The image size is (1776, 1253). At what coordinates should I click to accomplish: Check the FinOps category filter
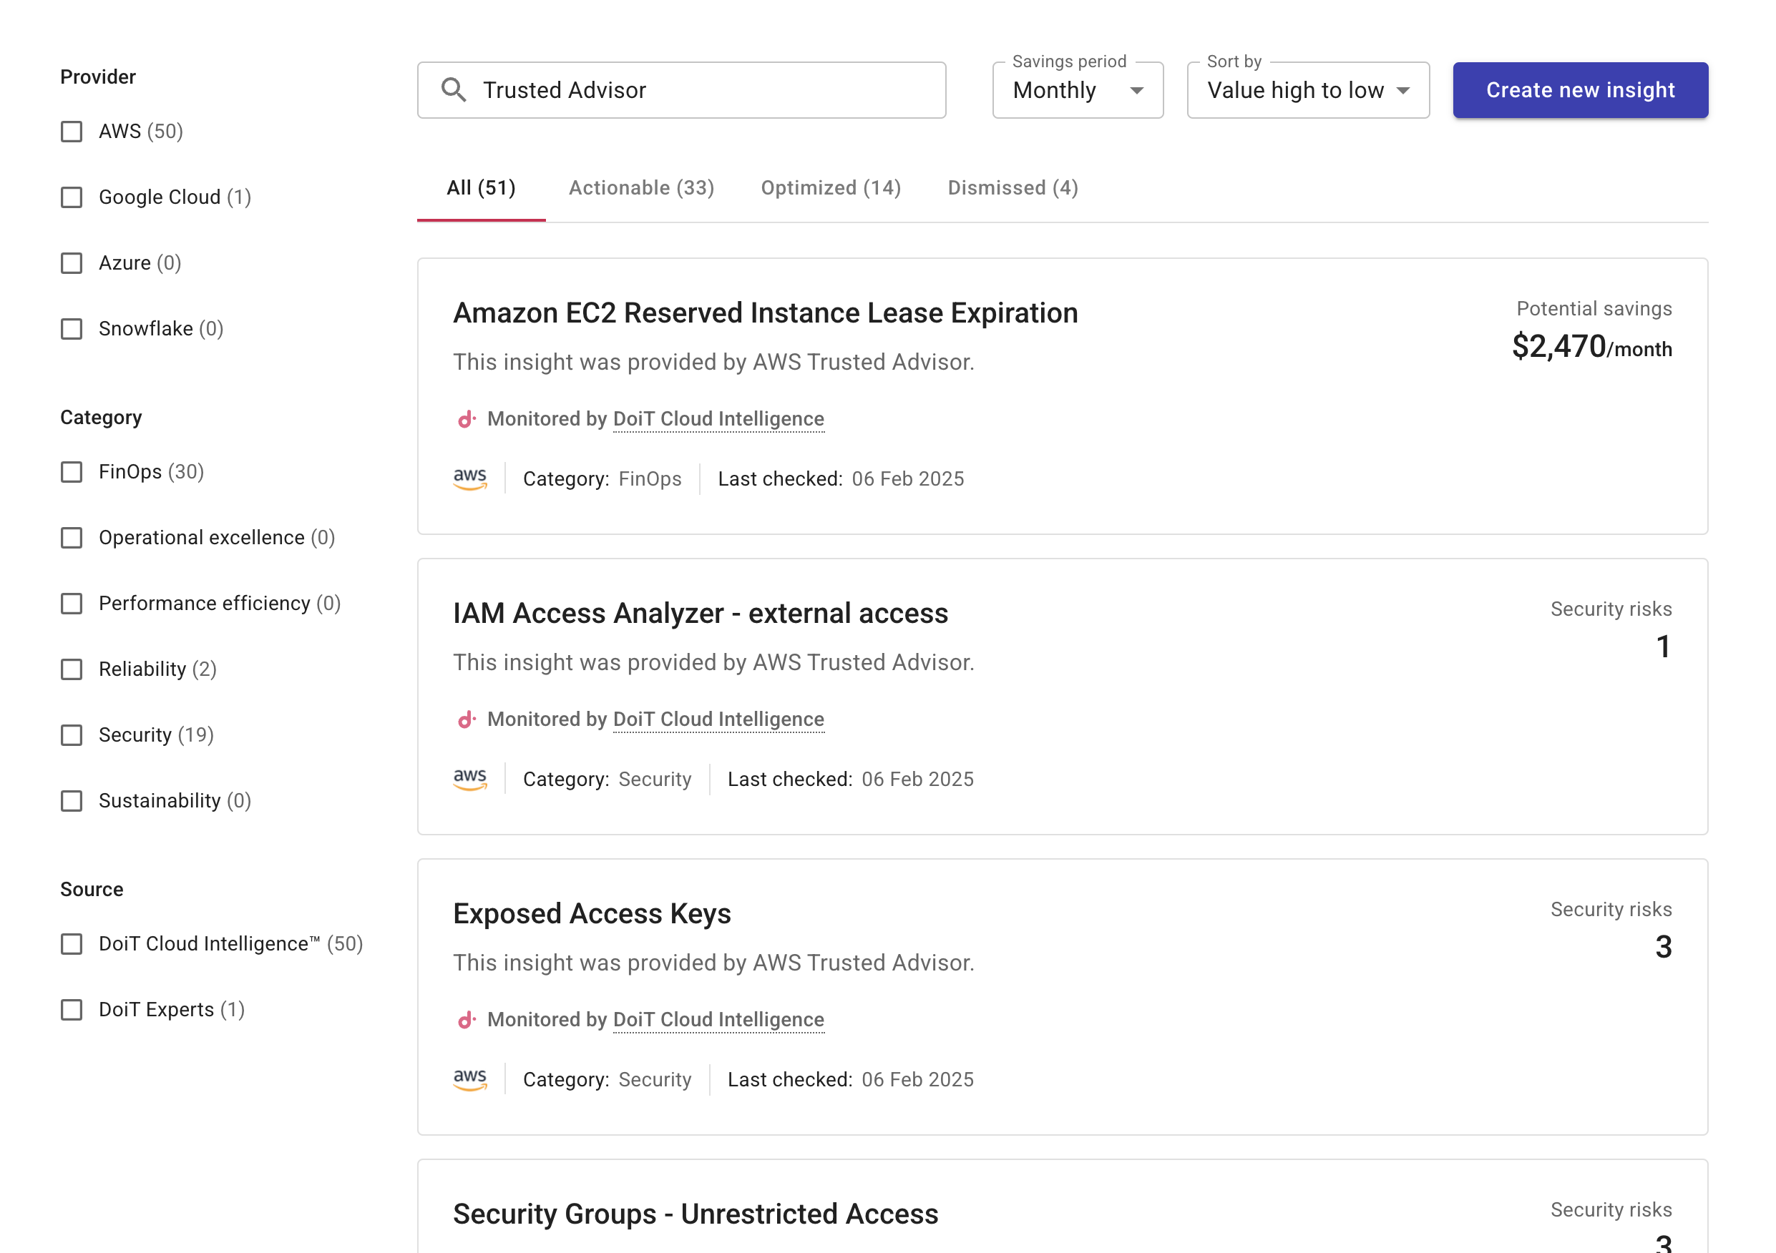72,471
